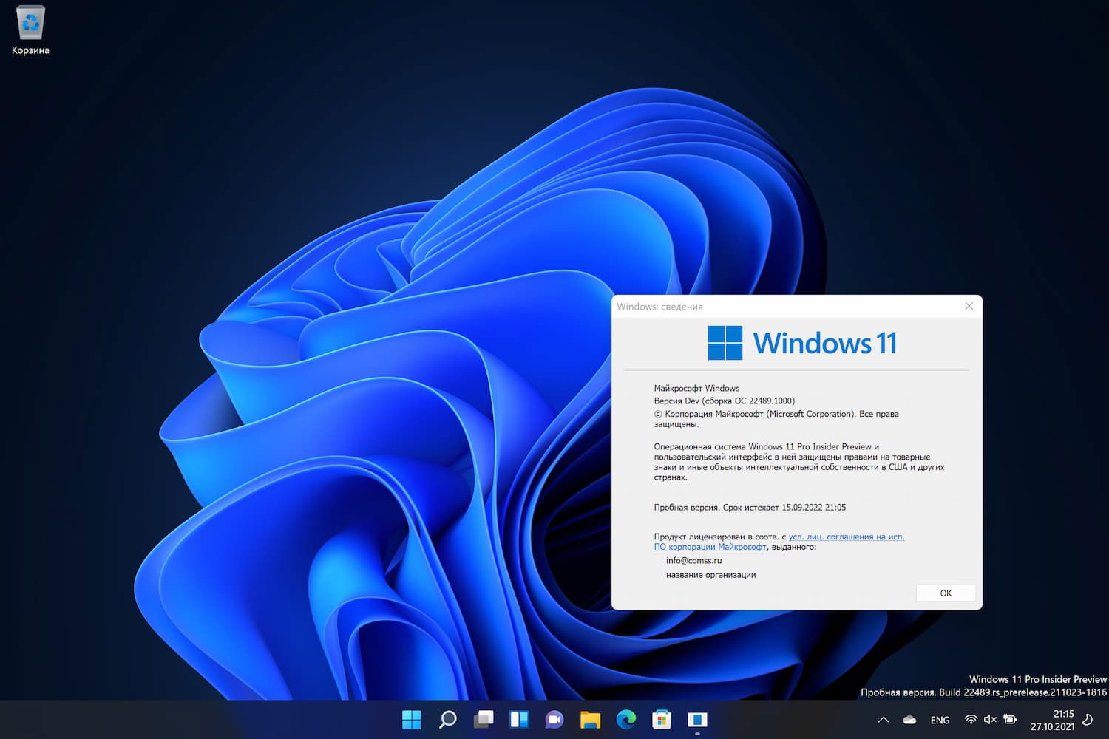Toggle night light via the moon icon

click(x=1088, y=719)
